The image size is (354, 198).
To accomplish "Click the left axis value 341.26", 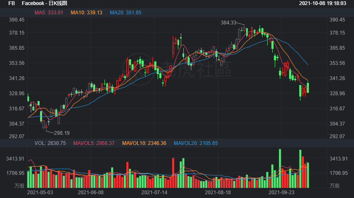I will pyautogui.click(x=17, y=78).
